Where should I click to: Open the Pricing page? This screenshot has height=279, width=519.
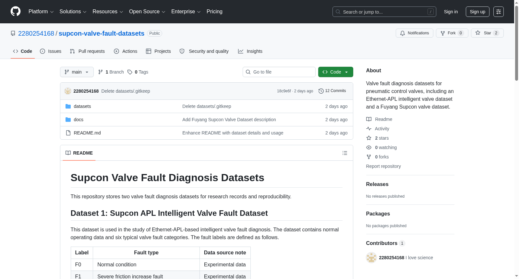tap(214, 12)
